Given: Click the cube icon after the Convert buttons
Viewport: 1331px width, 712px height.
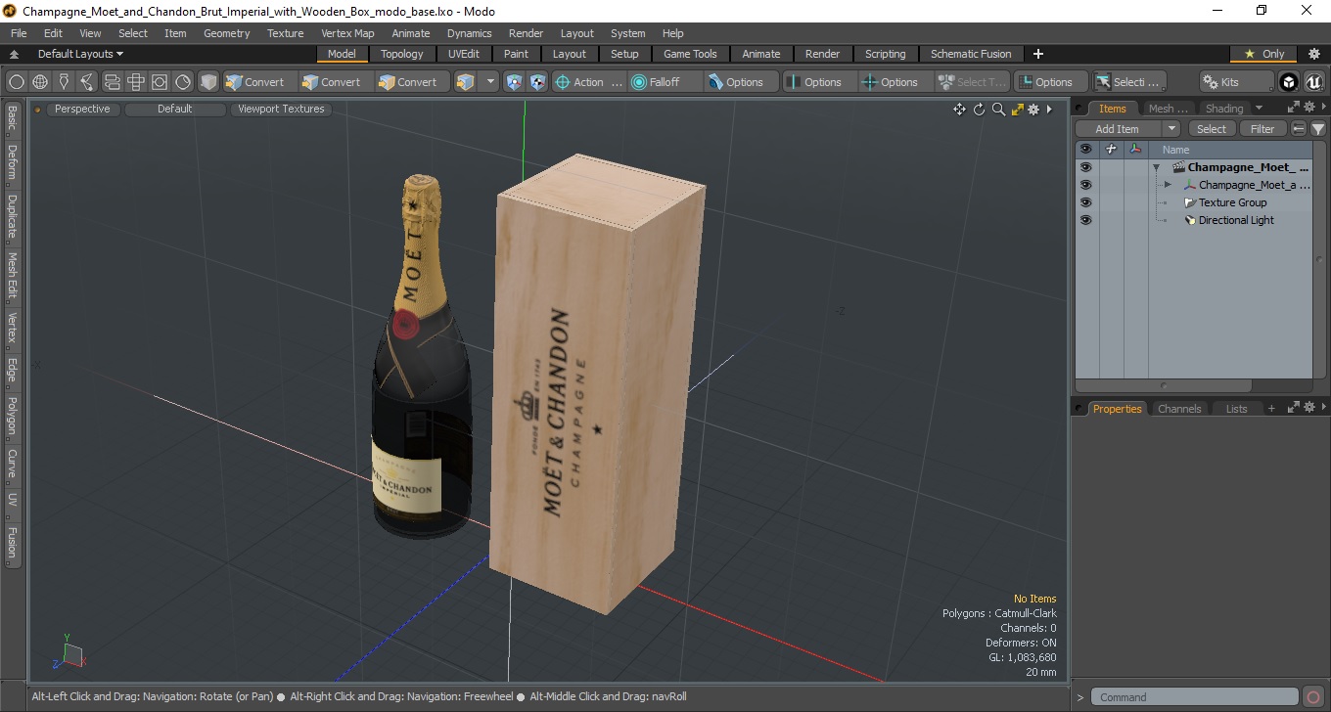Looking at the screenshot, I should (466, 82).
